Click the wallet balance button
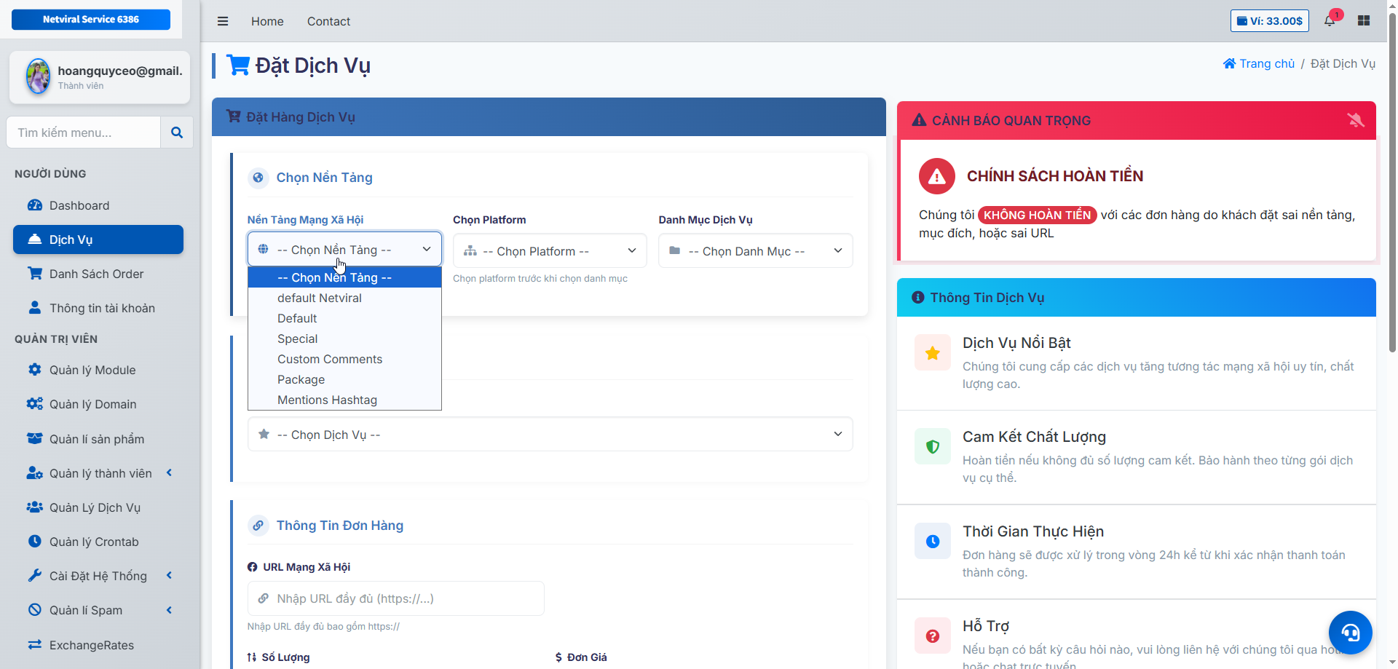 (1269, 20)
